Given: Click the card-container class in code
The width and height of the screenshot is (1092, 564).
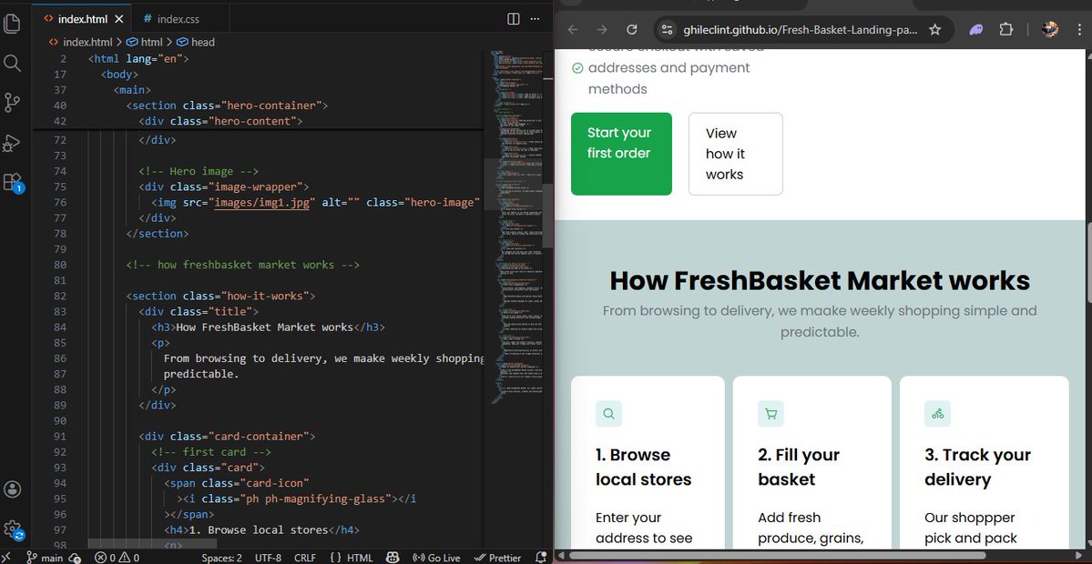Looking at the screenshot, I should point(261,436).
